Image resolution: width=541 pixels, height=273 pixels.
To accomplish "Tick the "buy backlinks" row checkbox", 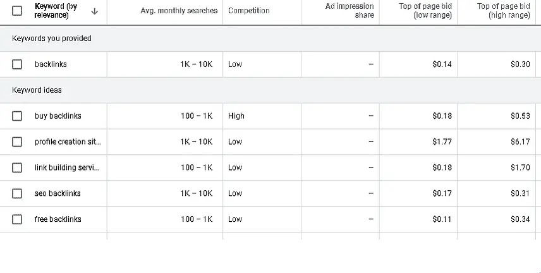I will click(17, 116).
